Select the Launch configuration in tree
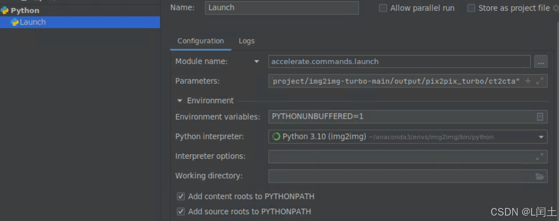Image resolution: width=559 pixels, height=221 pixels. 80,22
